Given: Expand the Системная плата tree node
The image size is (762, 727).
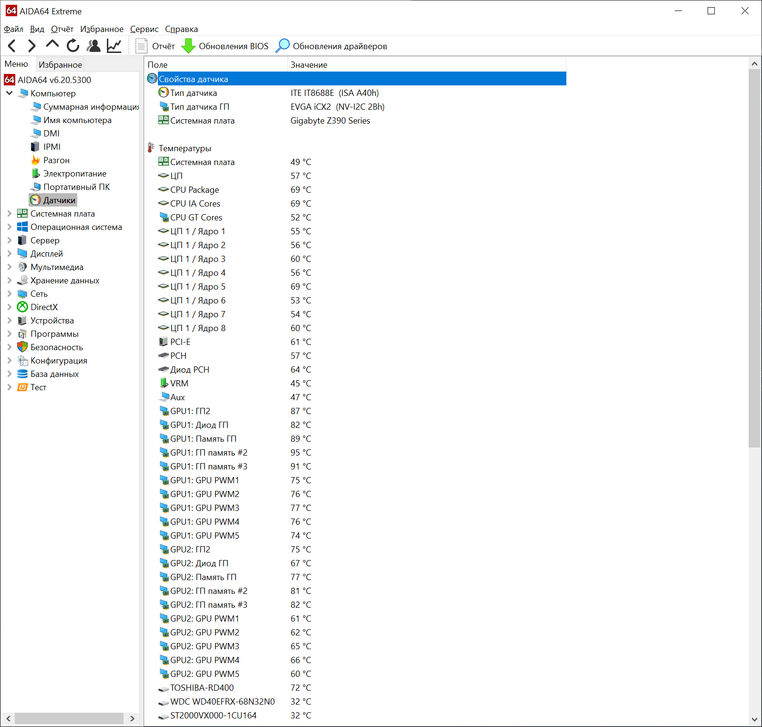Looking at the screenshot, I should pyautogui.click(x=9, y=214).
